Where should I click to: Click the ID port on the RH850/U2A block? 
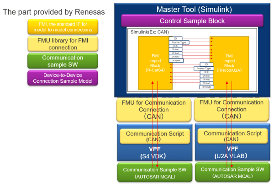pyautogui.click(x=206, y=64)
